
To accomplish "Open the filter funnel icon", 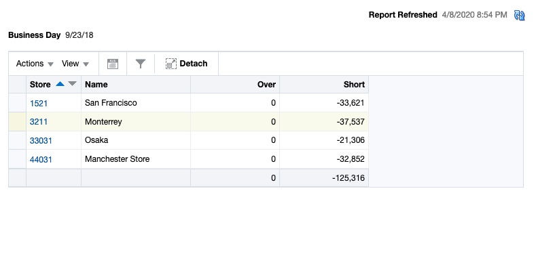I will [141, 64].
